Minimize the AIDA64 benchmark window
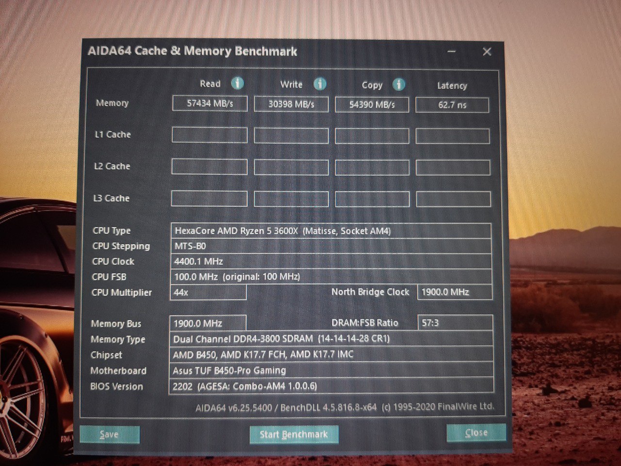Viewport: 621px width, 466px height. click(452, 51)
